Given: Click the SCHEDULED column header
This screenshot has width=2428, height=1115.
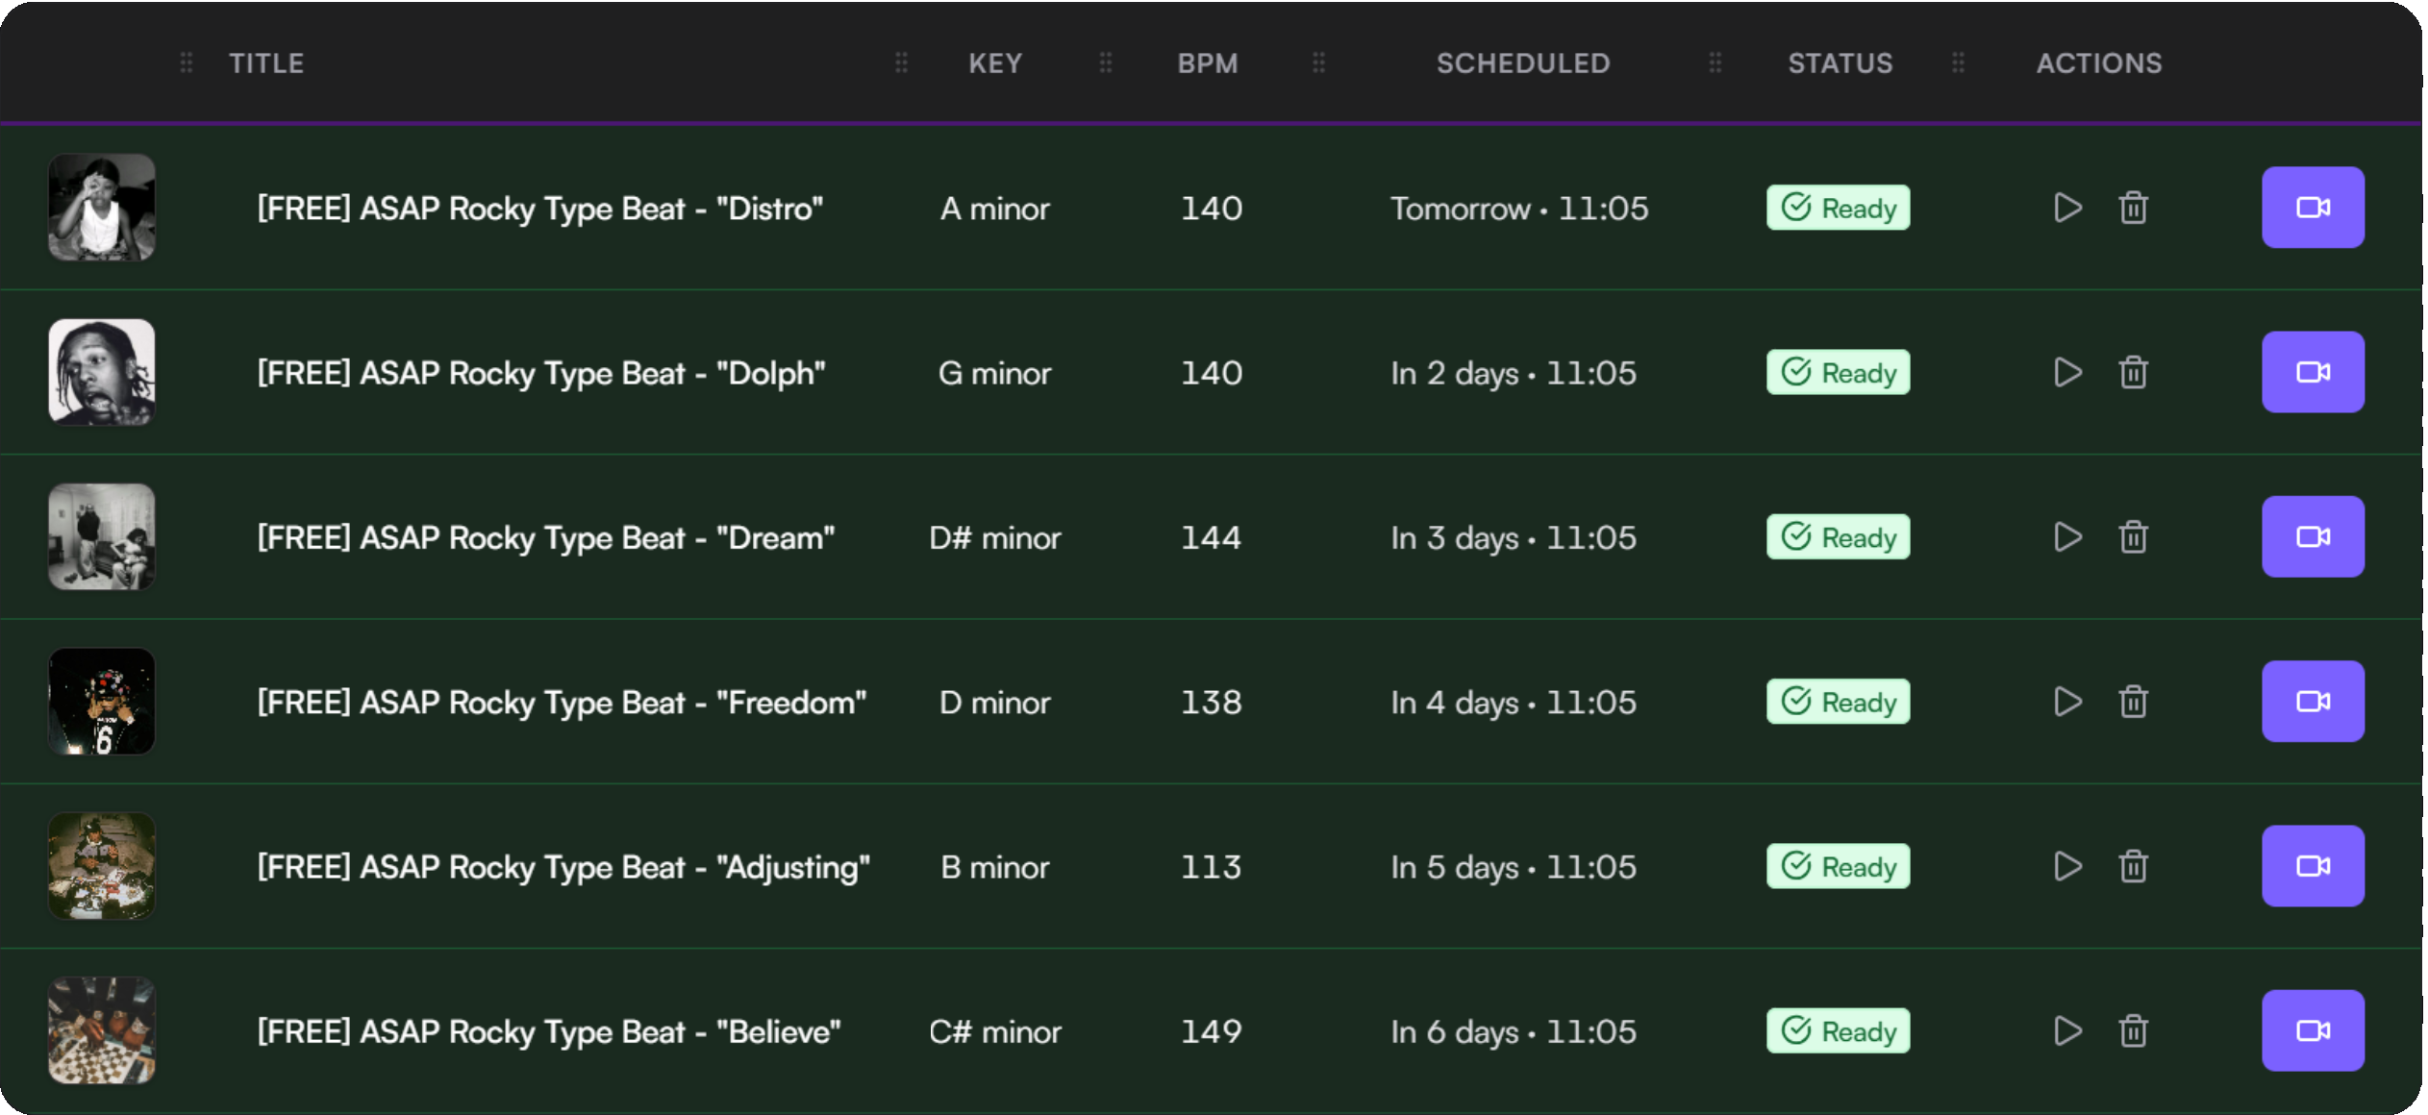Looking at the screenshot, I should [1523, 63].
